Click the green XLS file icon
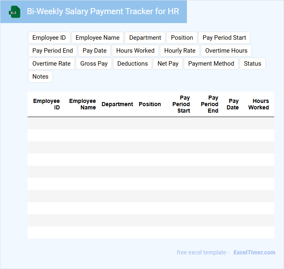Viewport: 284px width, 269px height. click(15, 12)
